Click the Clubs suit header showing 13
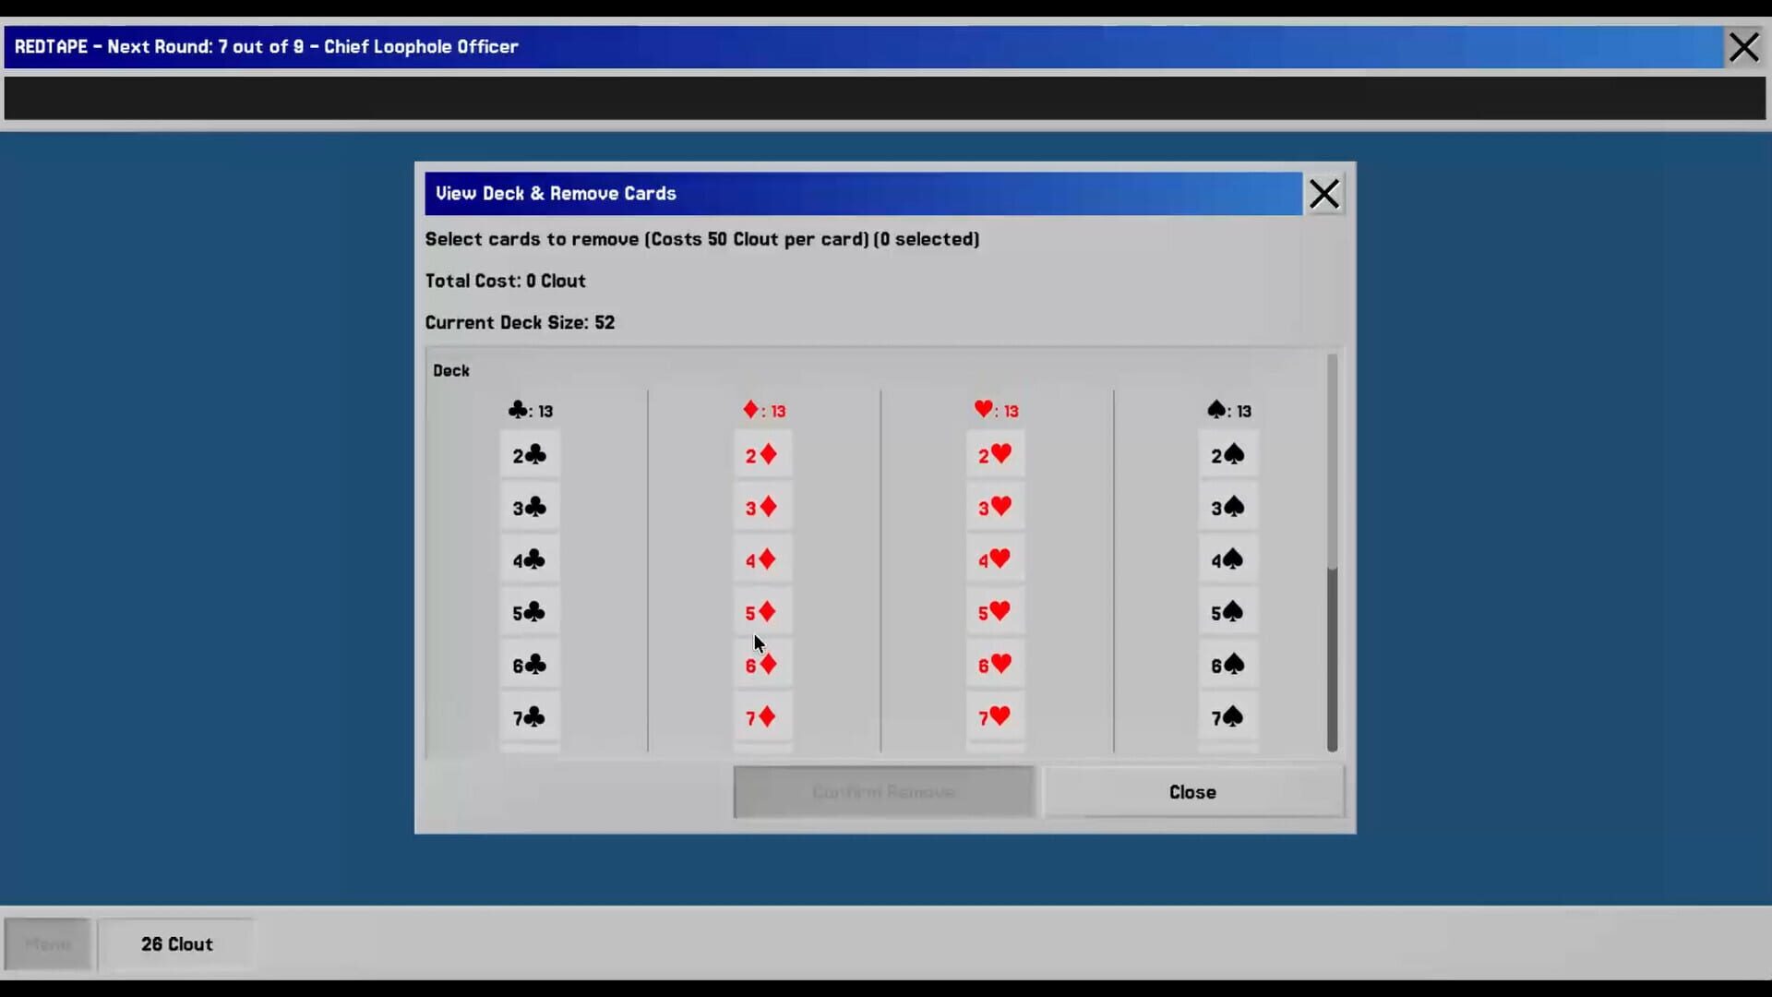 click(x=530, y=411)
